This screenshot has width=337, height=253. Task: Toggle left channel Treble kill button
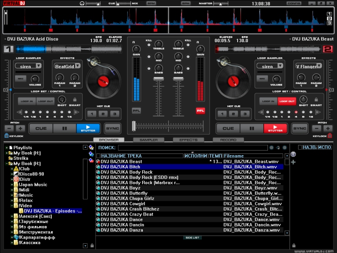point(149,45)
